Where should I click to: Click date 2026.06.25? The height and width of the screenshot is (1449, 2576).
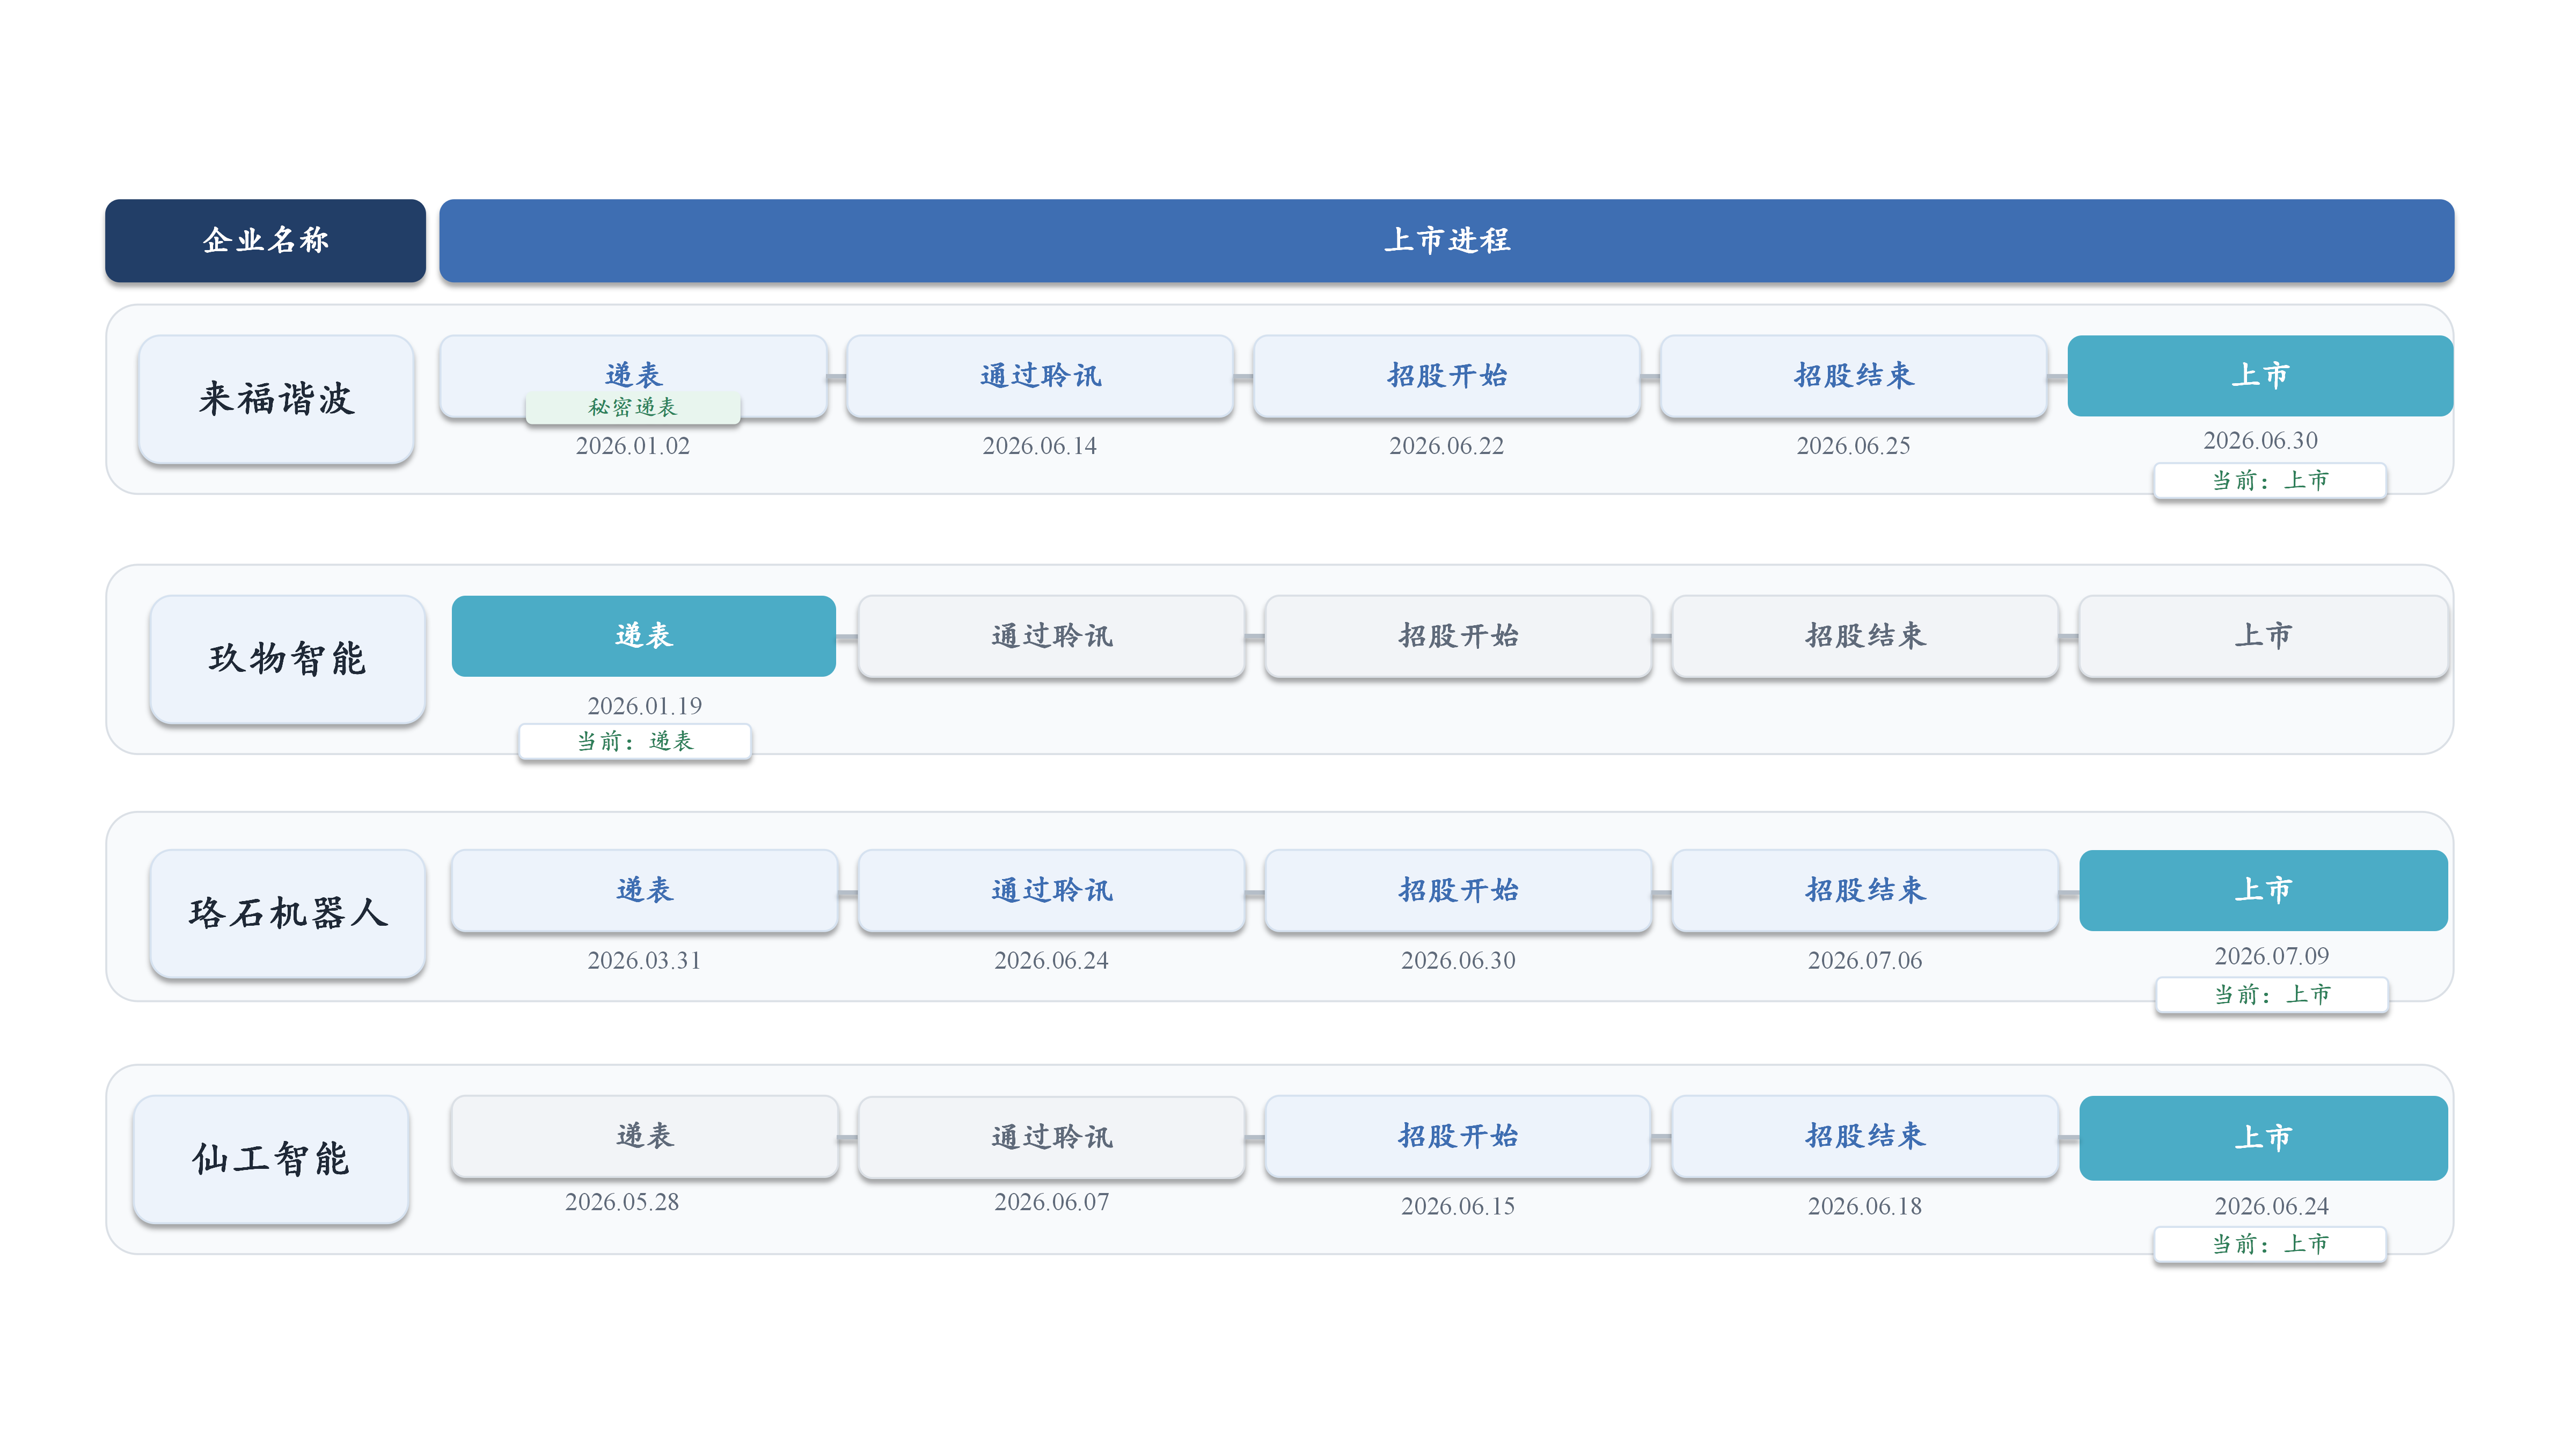pyautogui.click(x=1853, y=446)
